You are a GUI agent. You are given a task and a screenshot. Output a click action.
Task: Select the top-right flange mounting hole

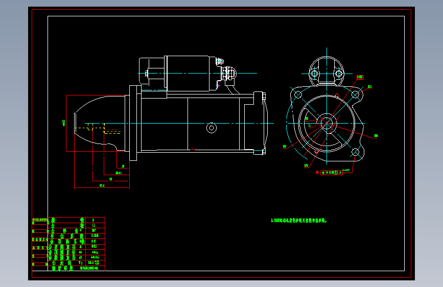tap(355, 94)
